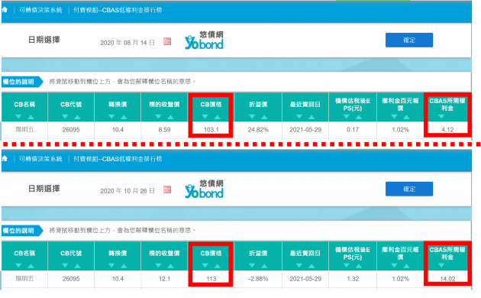Sort CB價格 ascending in the 08月14日 table
This screenshot has width=481, height=298.
(x=217, y=117)
